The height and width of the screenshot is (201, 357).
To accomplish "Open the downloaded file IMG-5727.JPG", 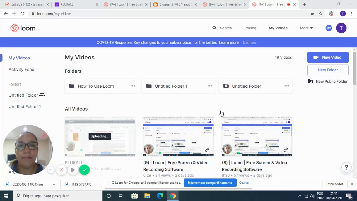I will click(82, 184).
